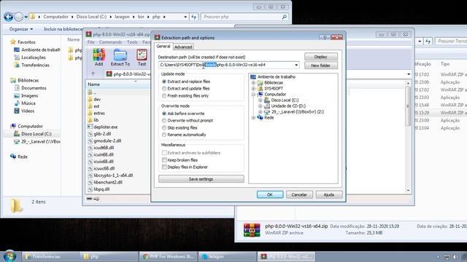Screen dimensions: 467x262
Task: Click the up-one-level arrow in WinRAR window
Action: point(93,74)
